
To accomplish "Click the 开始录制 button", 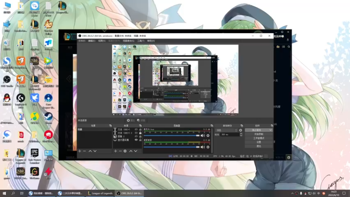I will pyautogui.click(x=259, y=134).
